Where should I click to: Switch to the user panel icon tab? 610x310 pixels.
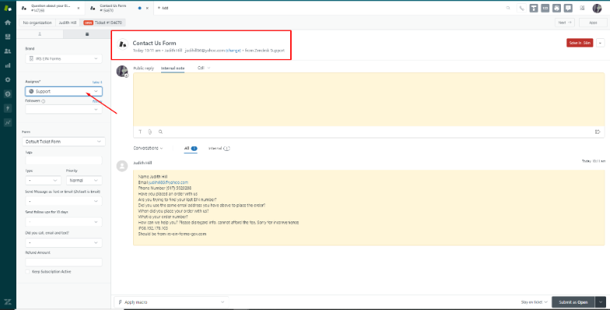40,34
